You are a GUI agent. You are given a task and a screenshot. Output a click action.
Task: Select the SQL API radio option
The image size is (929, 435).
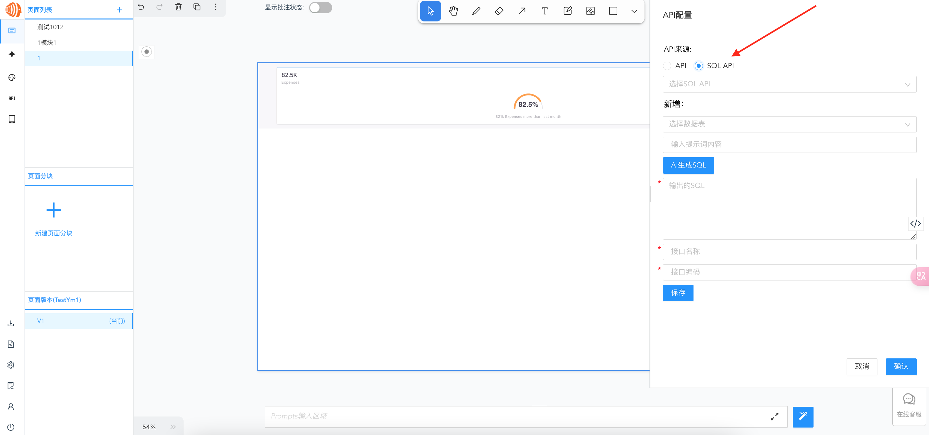(x=699, y=66)
